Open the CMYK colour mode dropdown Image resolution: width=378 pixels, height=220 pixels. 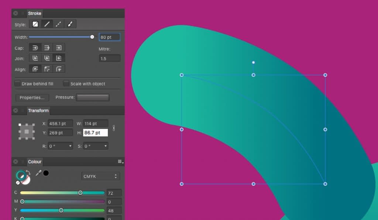(x=100, y=176)
